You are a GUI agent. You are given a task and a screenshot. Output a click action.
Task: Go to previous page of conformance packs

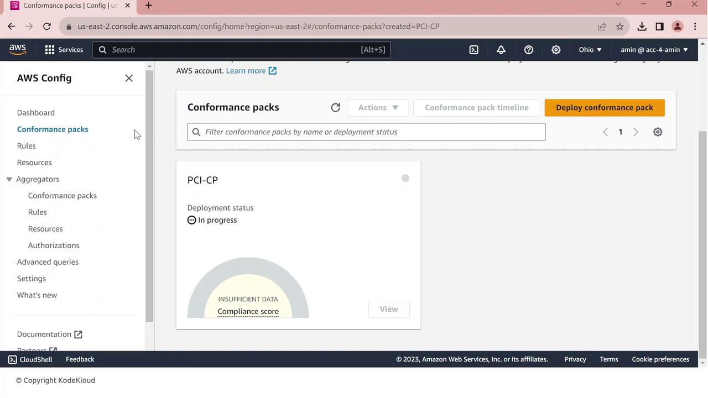[605, 132]
